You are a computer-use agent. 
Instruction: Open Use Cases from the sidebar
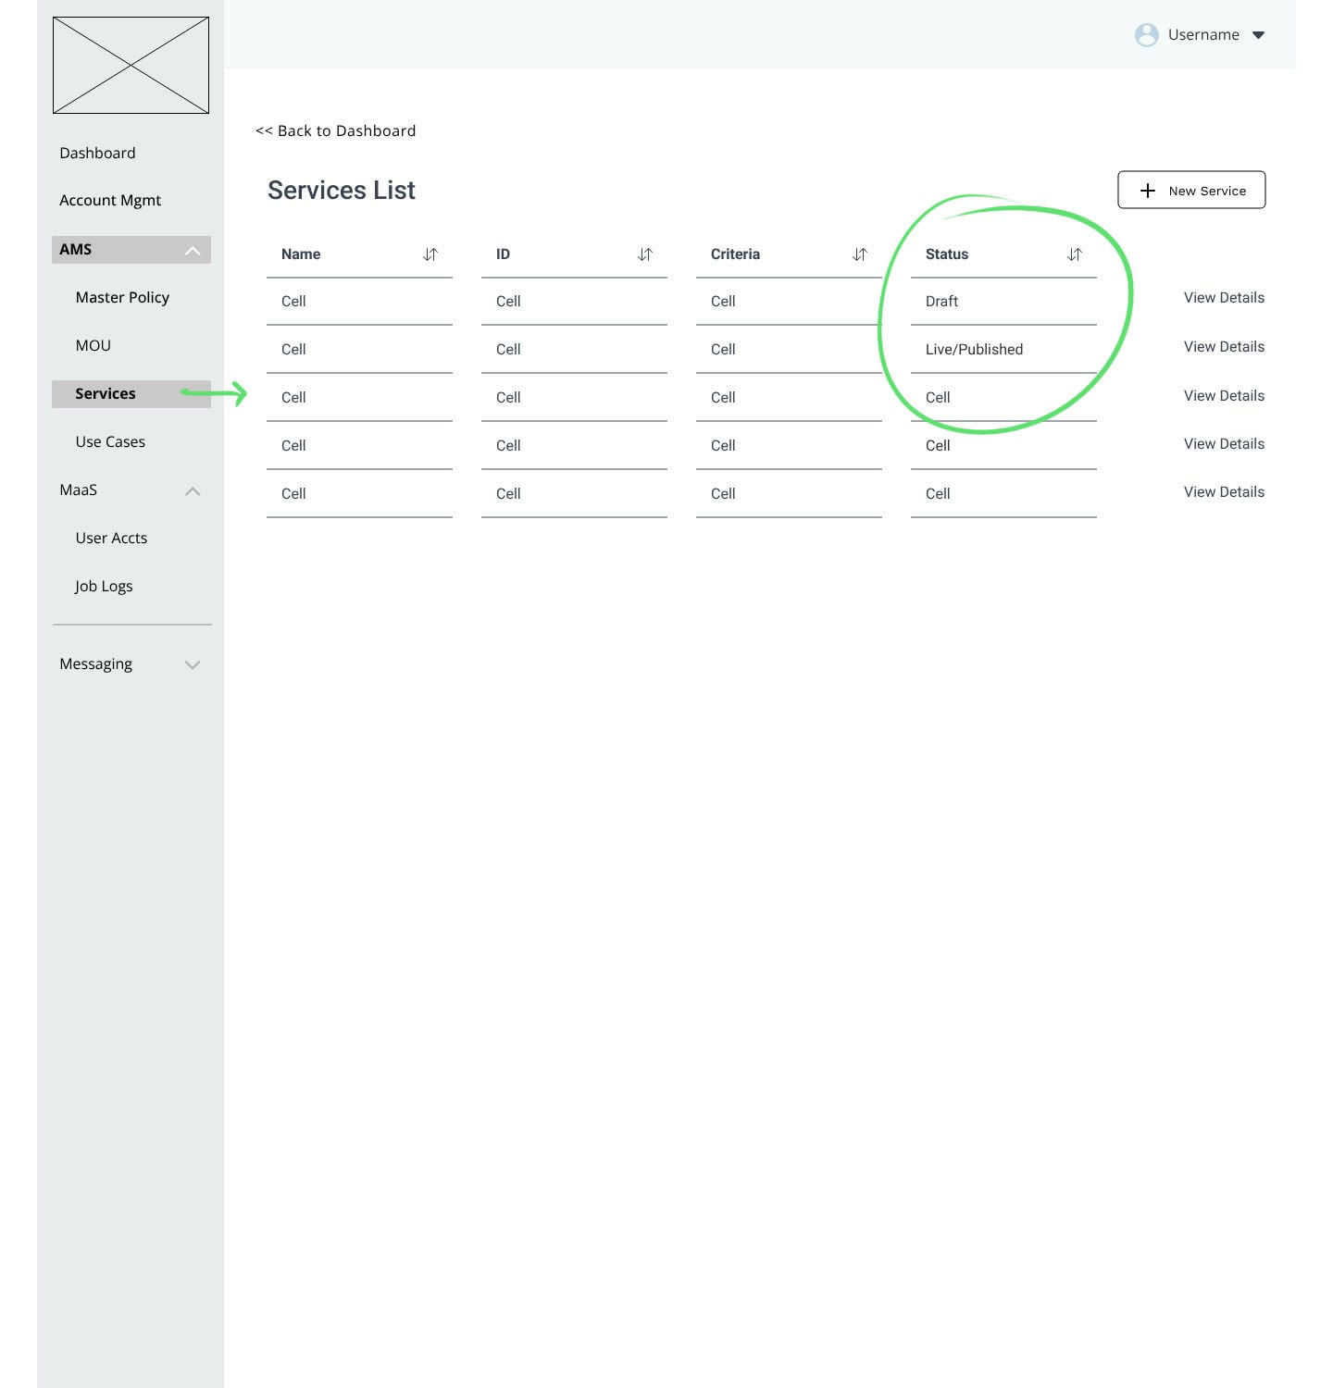click(x=110, y=441)
